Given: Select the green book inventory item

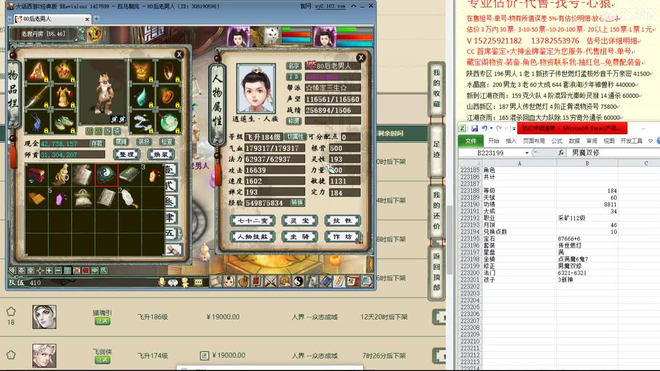Looking at the screenshot, I should 129,176.
